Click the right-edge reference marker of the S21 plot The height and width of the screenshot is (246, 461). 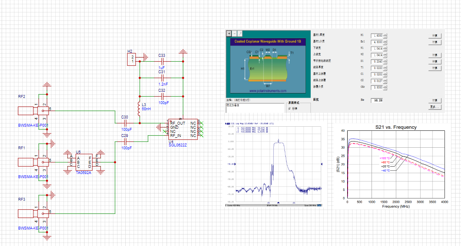321,164
